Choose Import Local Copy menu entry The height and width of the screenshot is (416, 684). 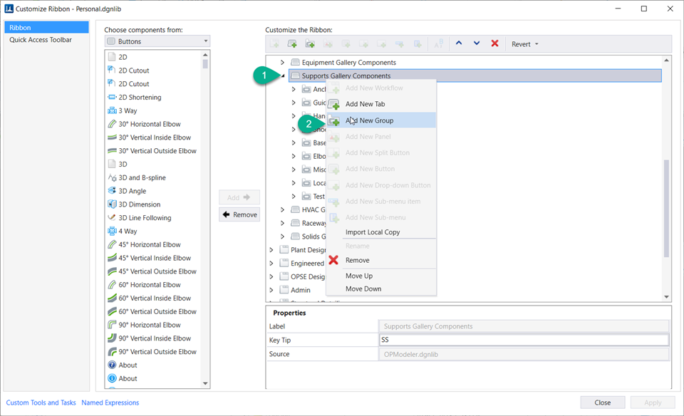click(372, 232)
